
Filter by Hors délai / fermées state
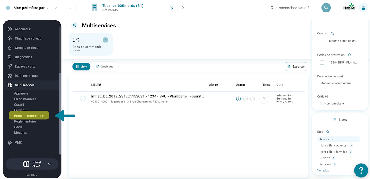pyautogui.click(x=336, y=152)
